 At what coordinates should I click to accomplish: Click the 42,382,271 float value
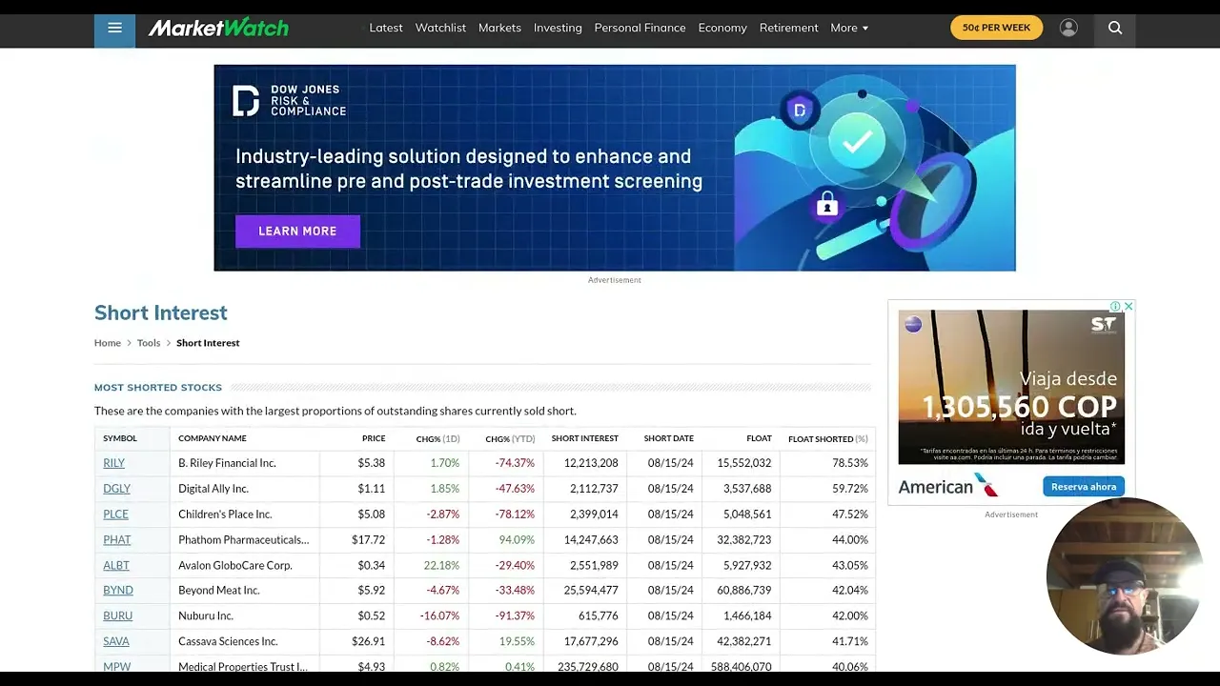(744, 642)
